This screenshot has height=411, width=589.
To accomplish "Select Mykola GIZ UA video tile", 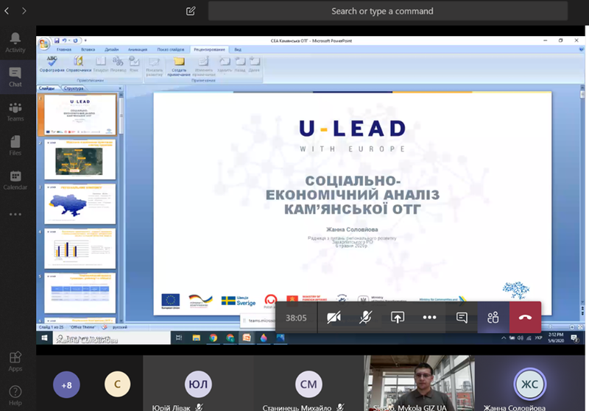I will [x=419, y=383].
